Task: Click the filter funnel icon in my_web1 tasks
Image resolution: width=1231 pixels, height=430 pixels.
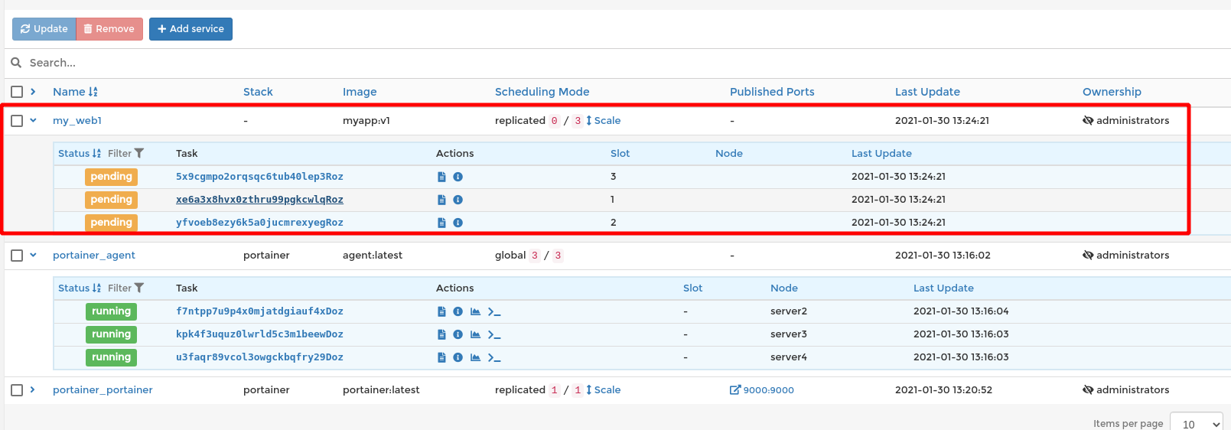Action: (138, 153)
